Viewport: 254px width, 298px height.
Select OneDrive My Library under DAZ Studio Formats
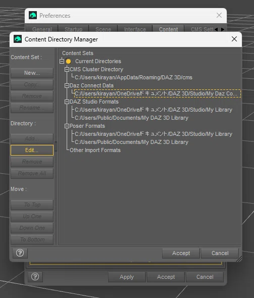(154, 110)
